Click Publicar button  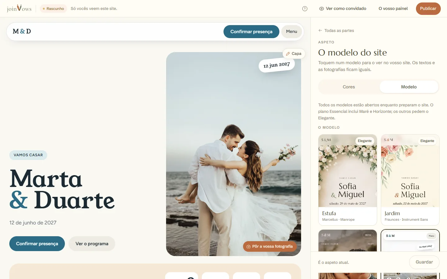(428, 9)
